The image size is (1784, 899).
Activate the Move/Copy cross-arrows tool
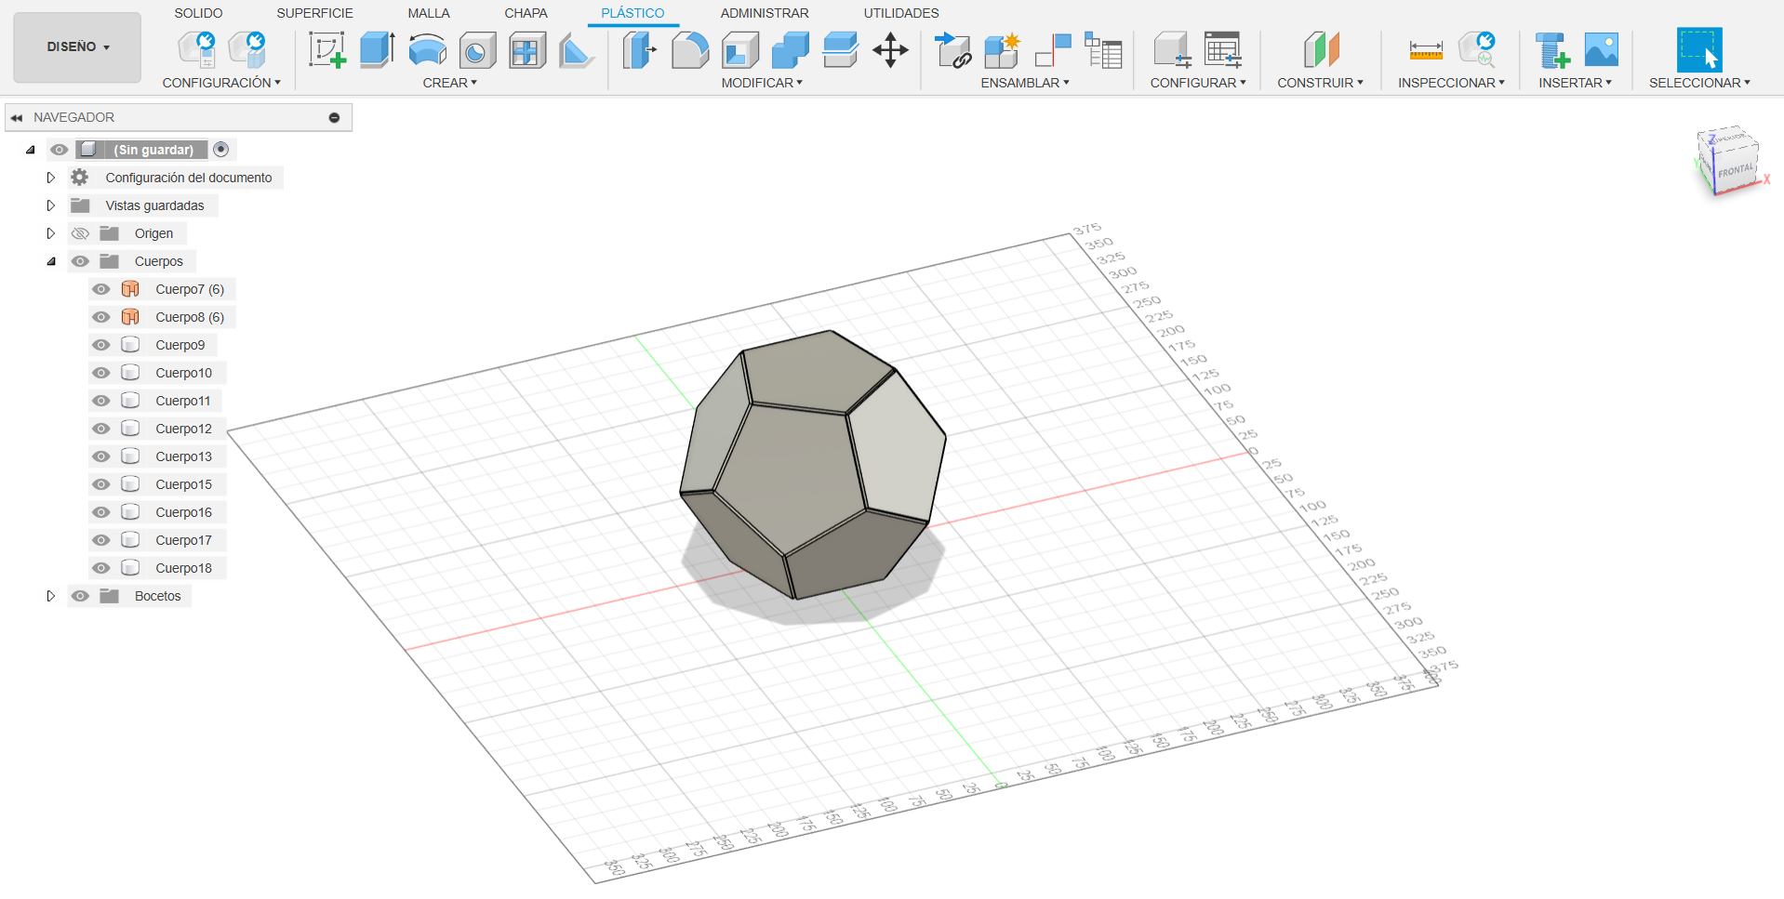tap(890, 50)
